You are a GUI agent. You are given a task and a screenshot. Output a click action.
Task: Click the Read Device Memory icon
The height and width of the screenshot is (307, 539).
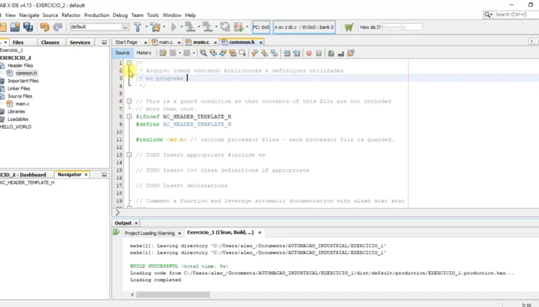(207, 27)
